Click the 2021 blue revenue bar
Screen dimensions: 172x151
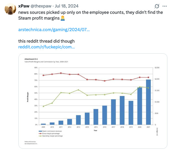(x=148, y=102)
